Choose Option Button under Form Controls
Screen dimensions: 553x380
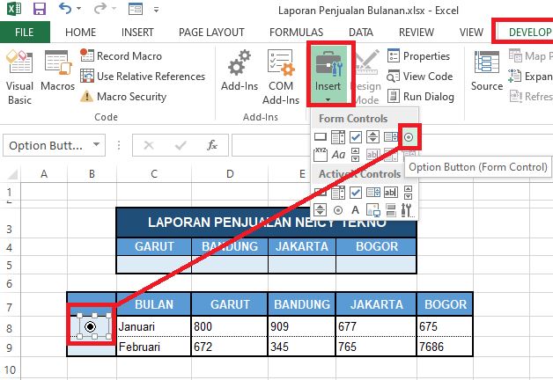pyautogui.click(x=409, y=136)
